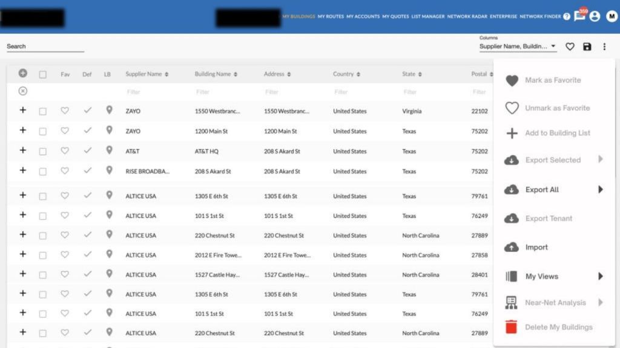Screen dimensions: 620x348
Task: Select checkbox for ZAYO 1550 Westbranch row
Action: (x=42, y=111)
